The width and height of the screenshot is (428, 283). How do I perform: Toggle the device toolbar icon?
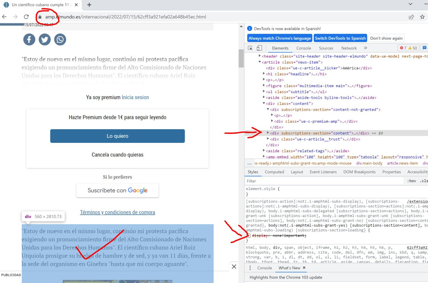point(259,48)
